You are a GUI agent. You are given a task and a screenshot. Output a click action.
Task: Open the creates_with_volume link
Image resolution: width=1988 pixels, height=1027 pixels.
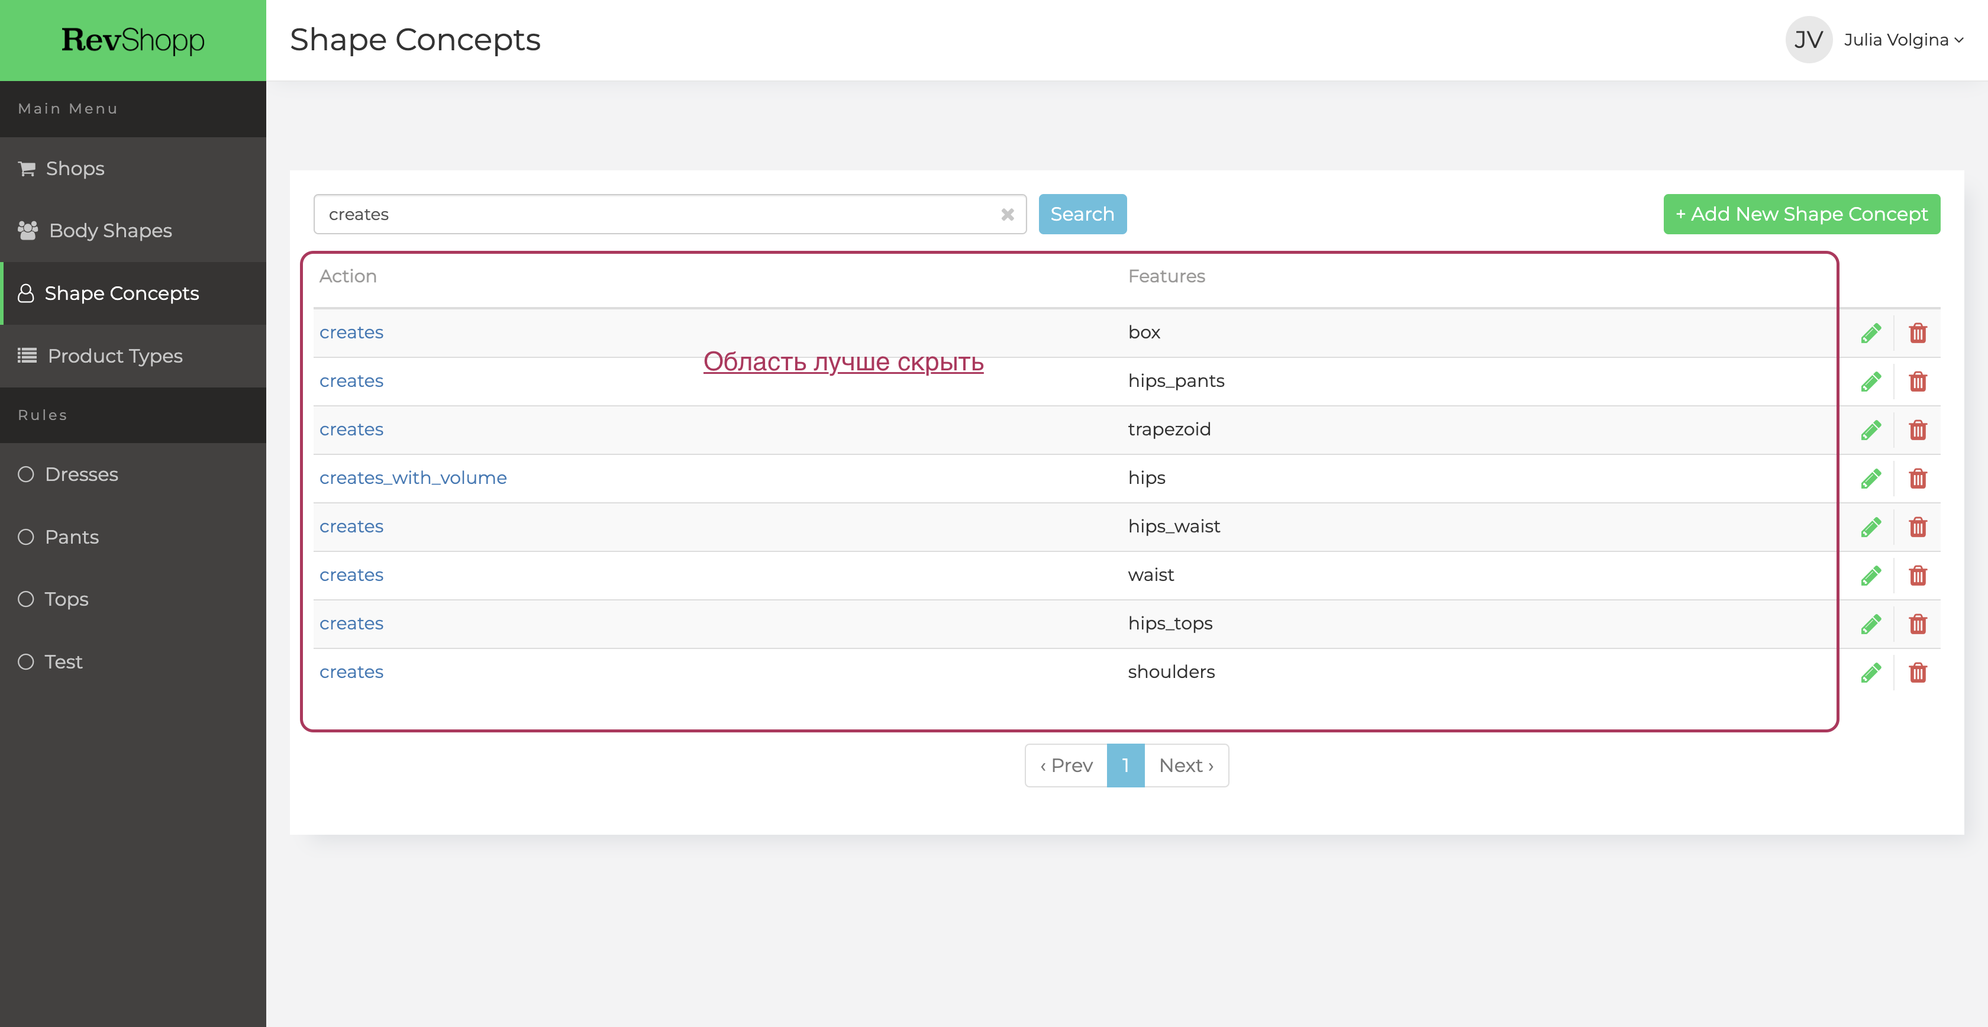pyautogui.click(x=413, y=479)
